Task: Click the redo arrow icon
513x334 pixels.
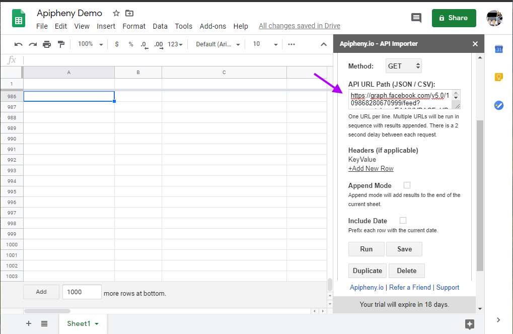Action: pos(33,44)
